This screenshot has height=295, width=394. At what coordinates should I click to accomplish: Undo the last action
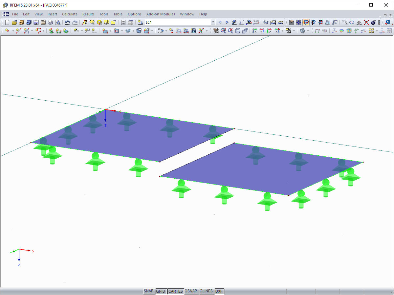(x=68, y=22)
